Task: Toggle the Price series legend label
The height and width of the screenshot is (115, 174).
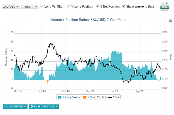Action: coord(116,97)
